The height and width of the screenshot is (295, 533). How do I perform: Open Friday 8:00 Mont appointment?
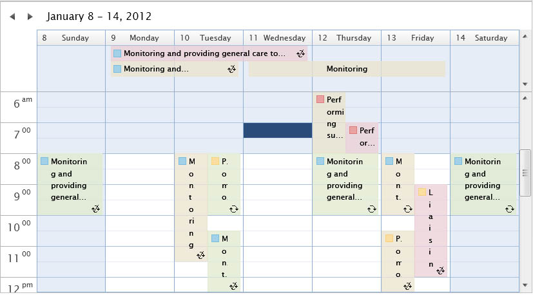(x=398, y=185)
